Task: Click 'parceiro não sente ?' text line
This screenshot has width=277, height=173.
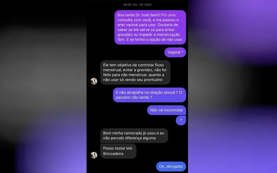Action: (134, 98)
